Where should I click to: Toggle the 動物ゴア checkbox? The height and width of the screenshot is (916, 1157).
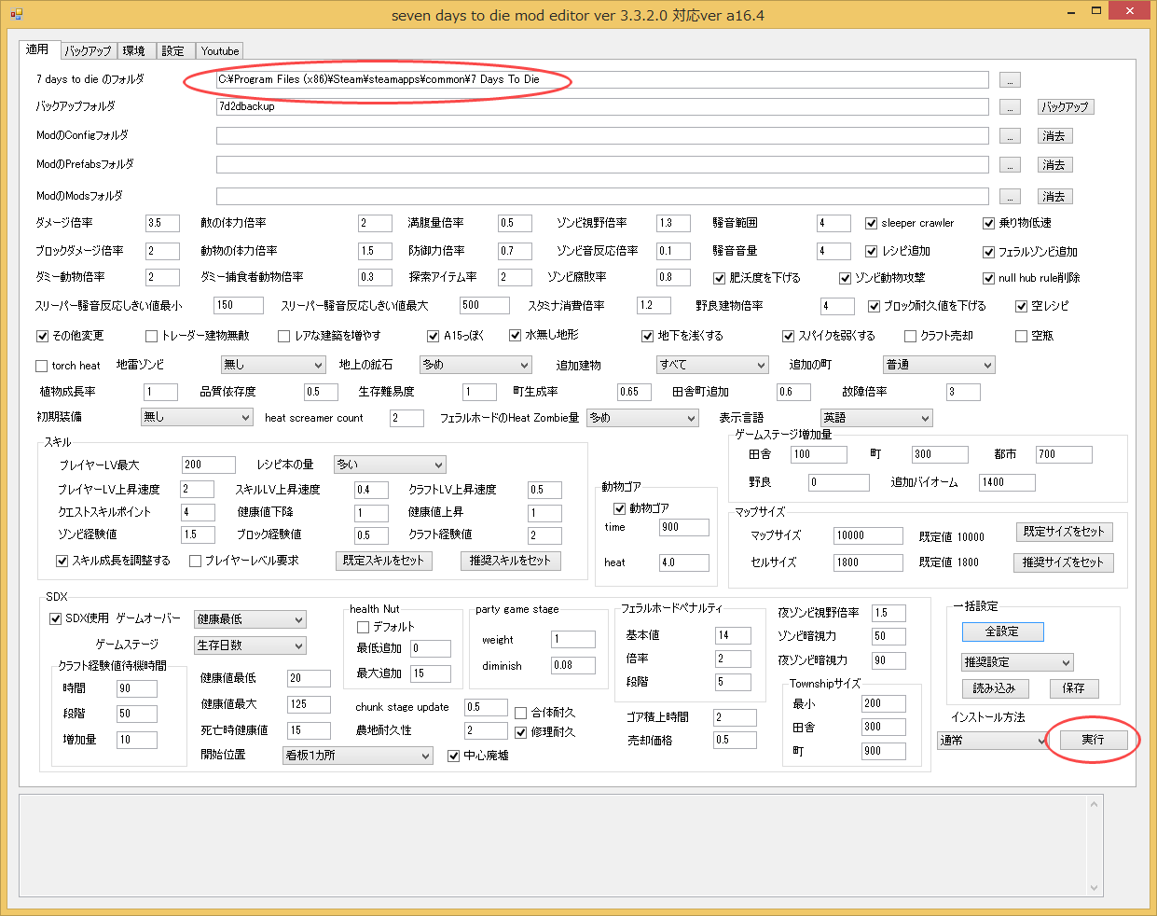[x=619, y=508]
